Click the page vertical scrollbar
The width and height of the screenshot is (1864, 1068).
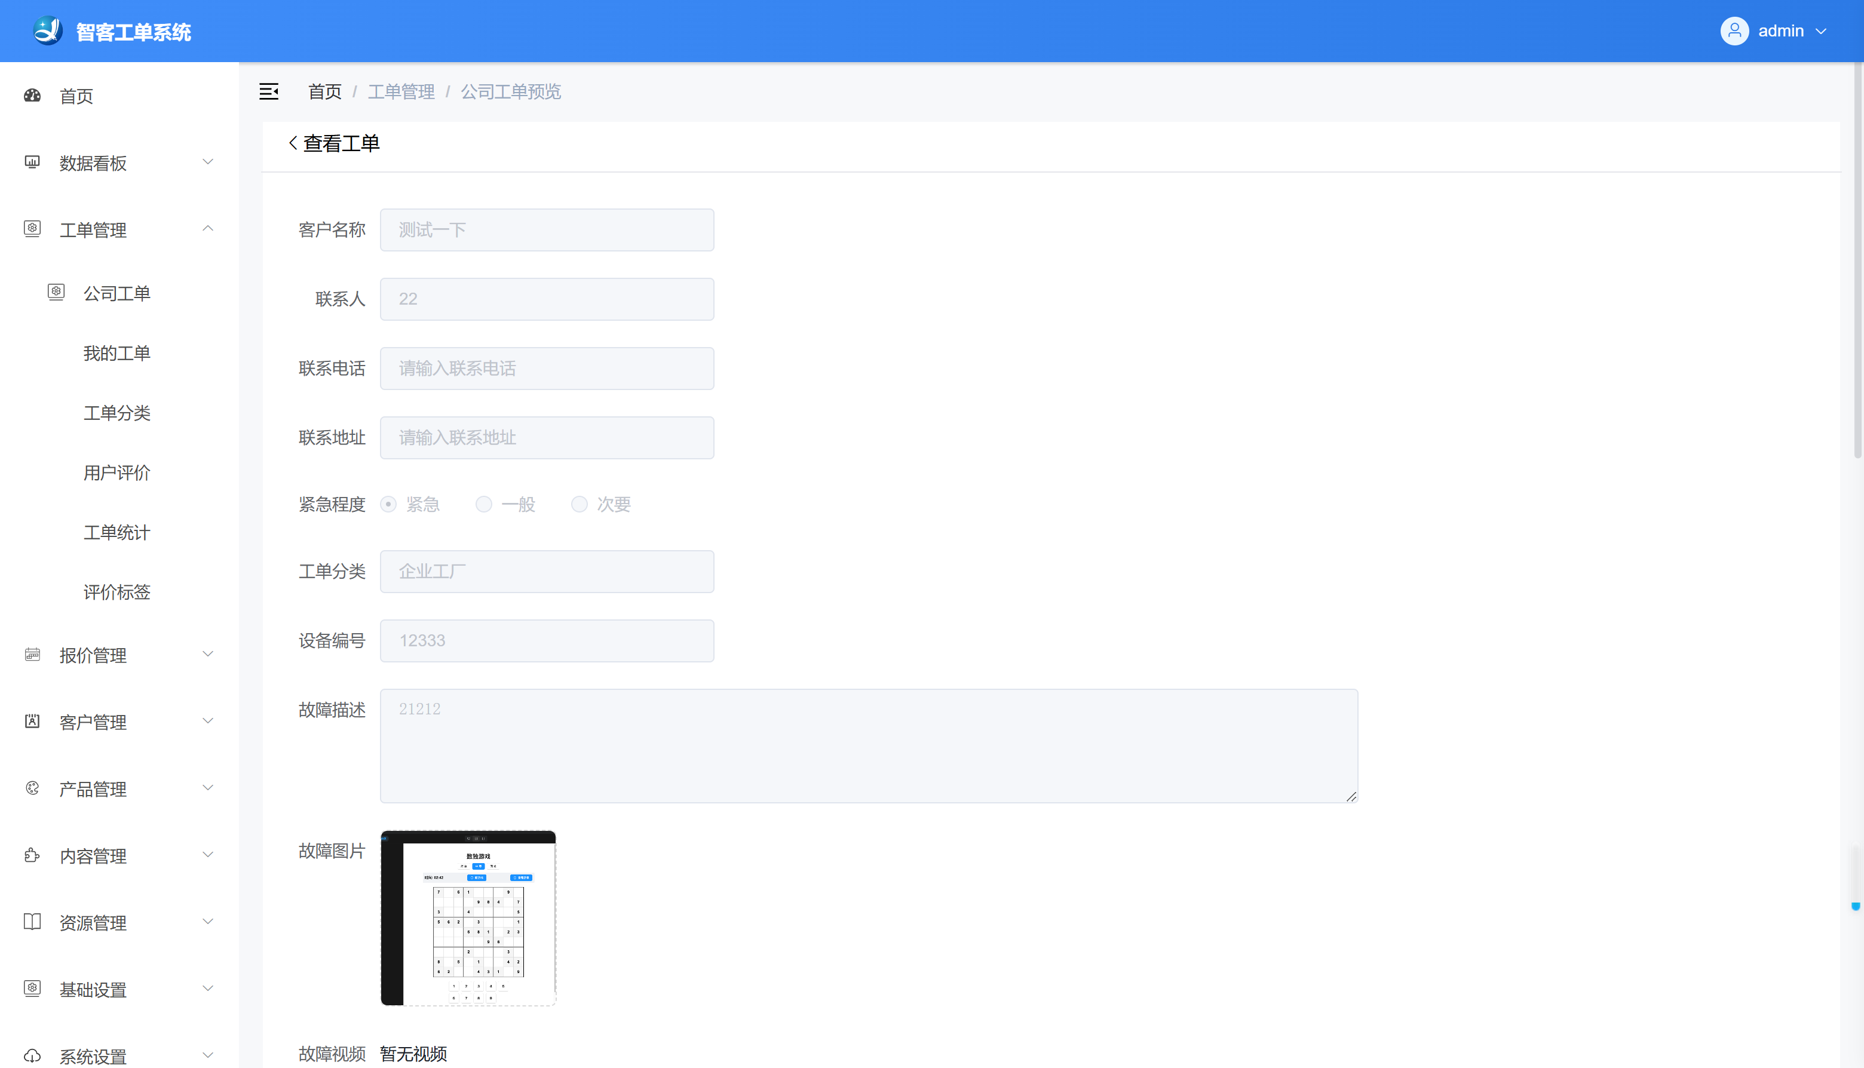(x=1857, y=261)
